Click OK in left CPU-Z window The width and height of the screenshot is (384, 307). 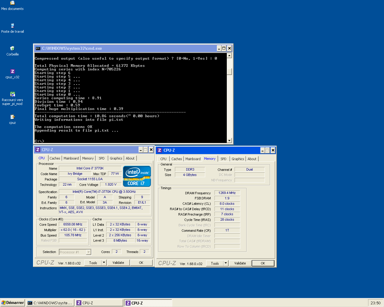click(141, 263)
